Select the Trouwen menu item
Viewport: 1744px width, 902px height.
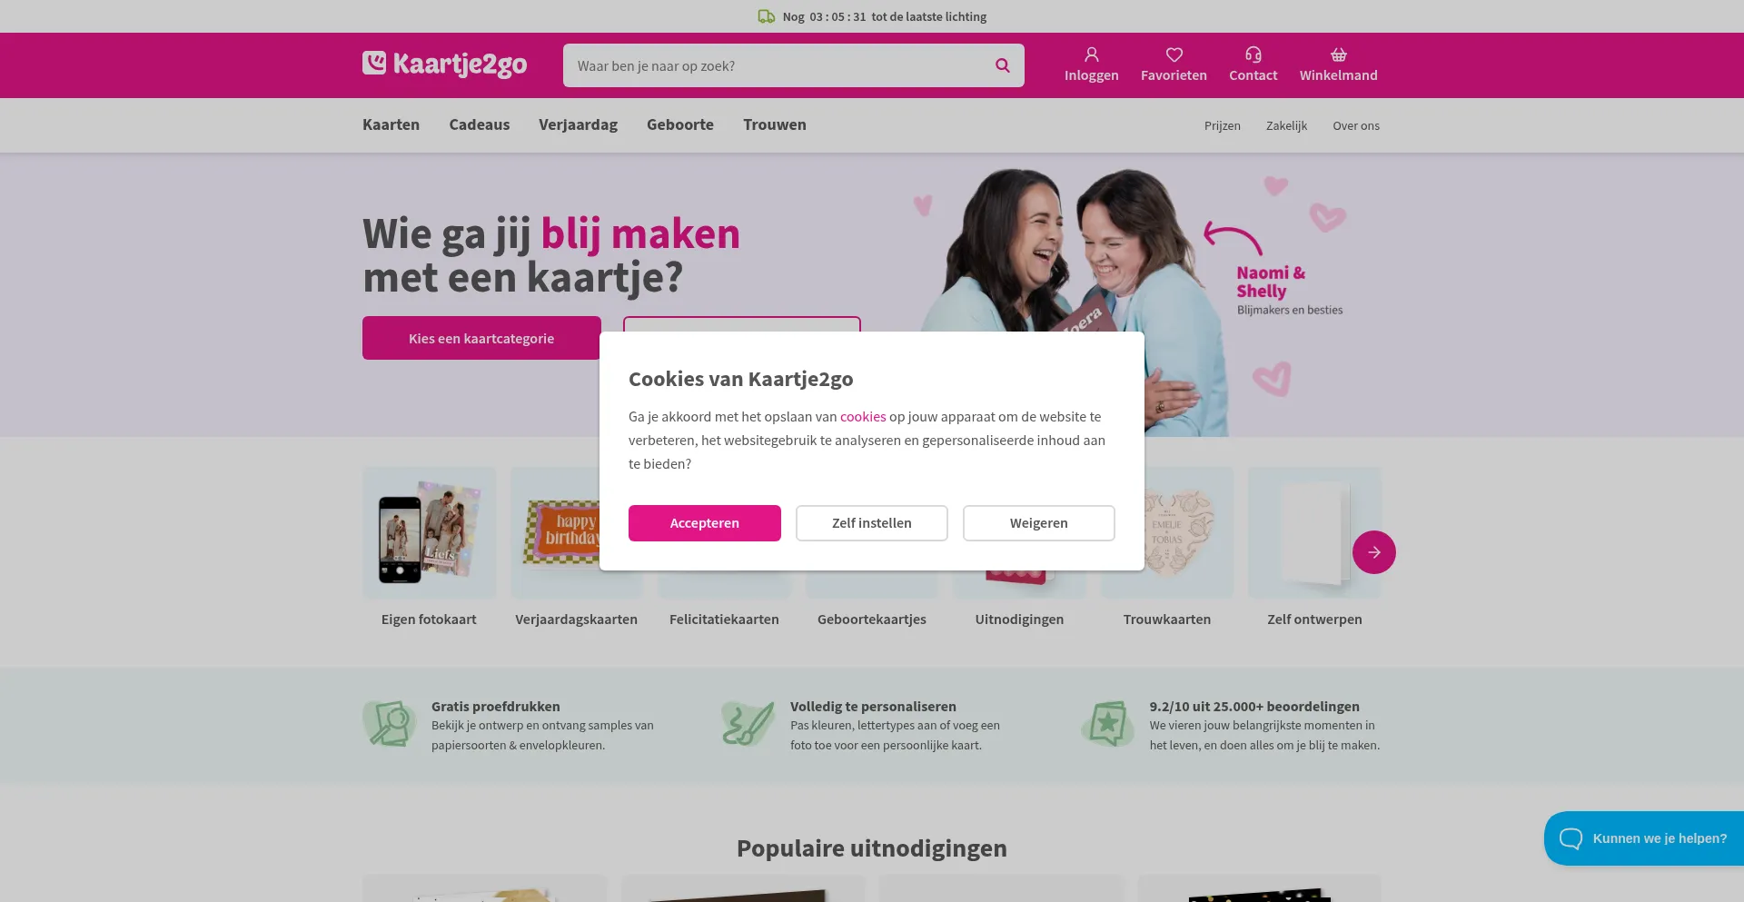tap(774, 124)
